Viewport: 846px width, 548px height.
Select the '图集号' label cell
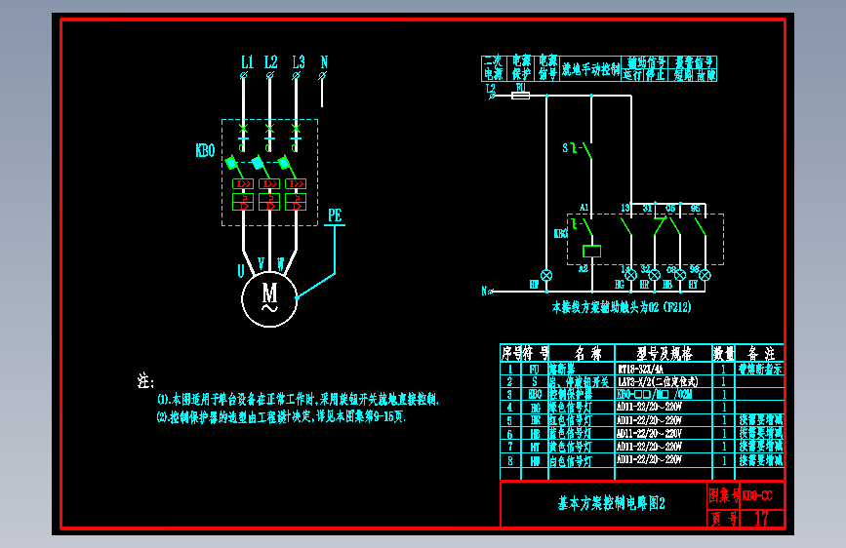pos(723,494)
